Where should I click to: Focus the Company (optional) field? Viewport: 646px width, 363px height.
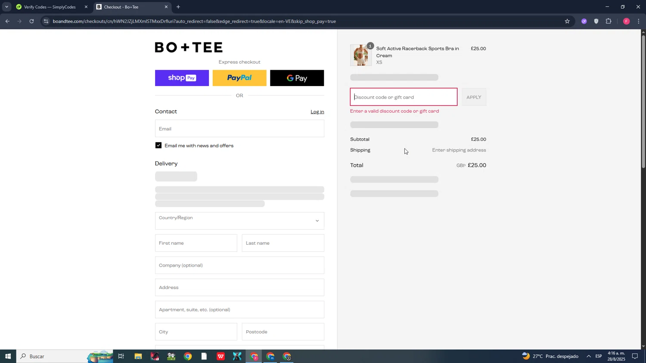(x=239, y=265)
